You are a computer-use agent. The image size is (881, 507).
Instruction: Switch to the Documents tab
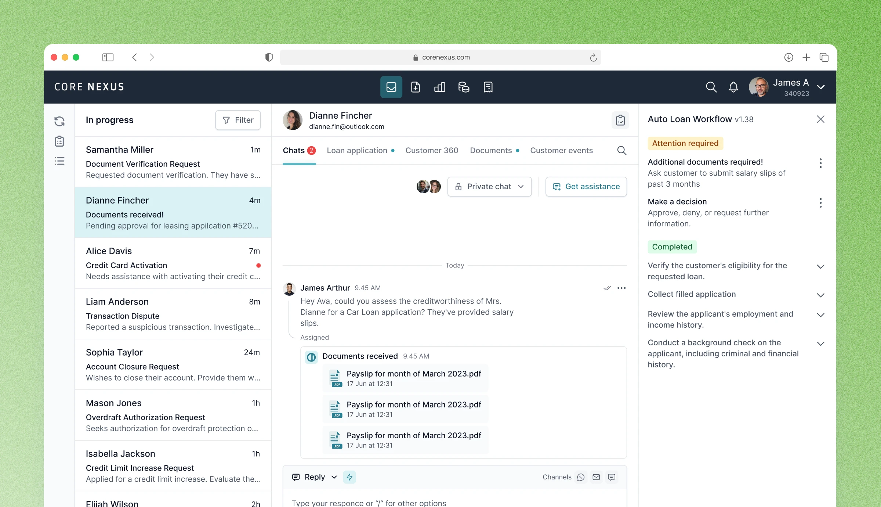click(494, 151)
